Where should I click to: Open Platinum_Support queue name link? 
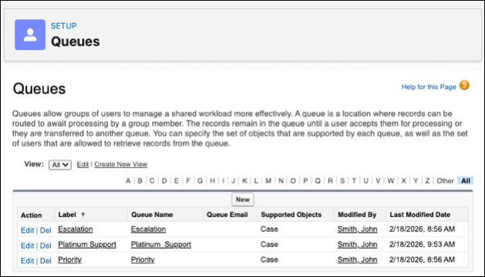tap(161, 245)
